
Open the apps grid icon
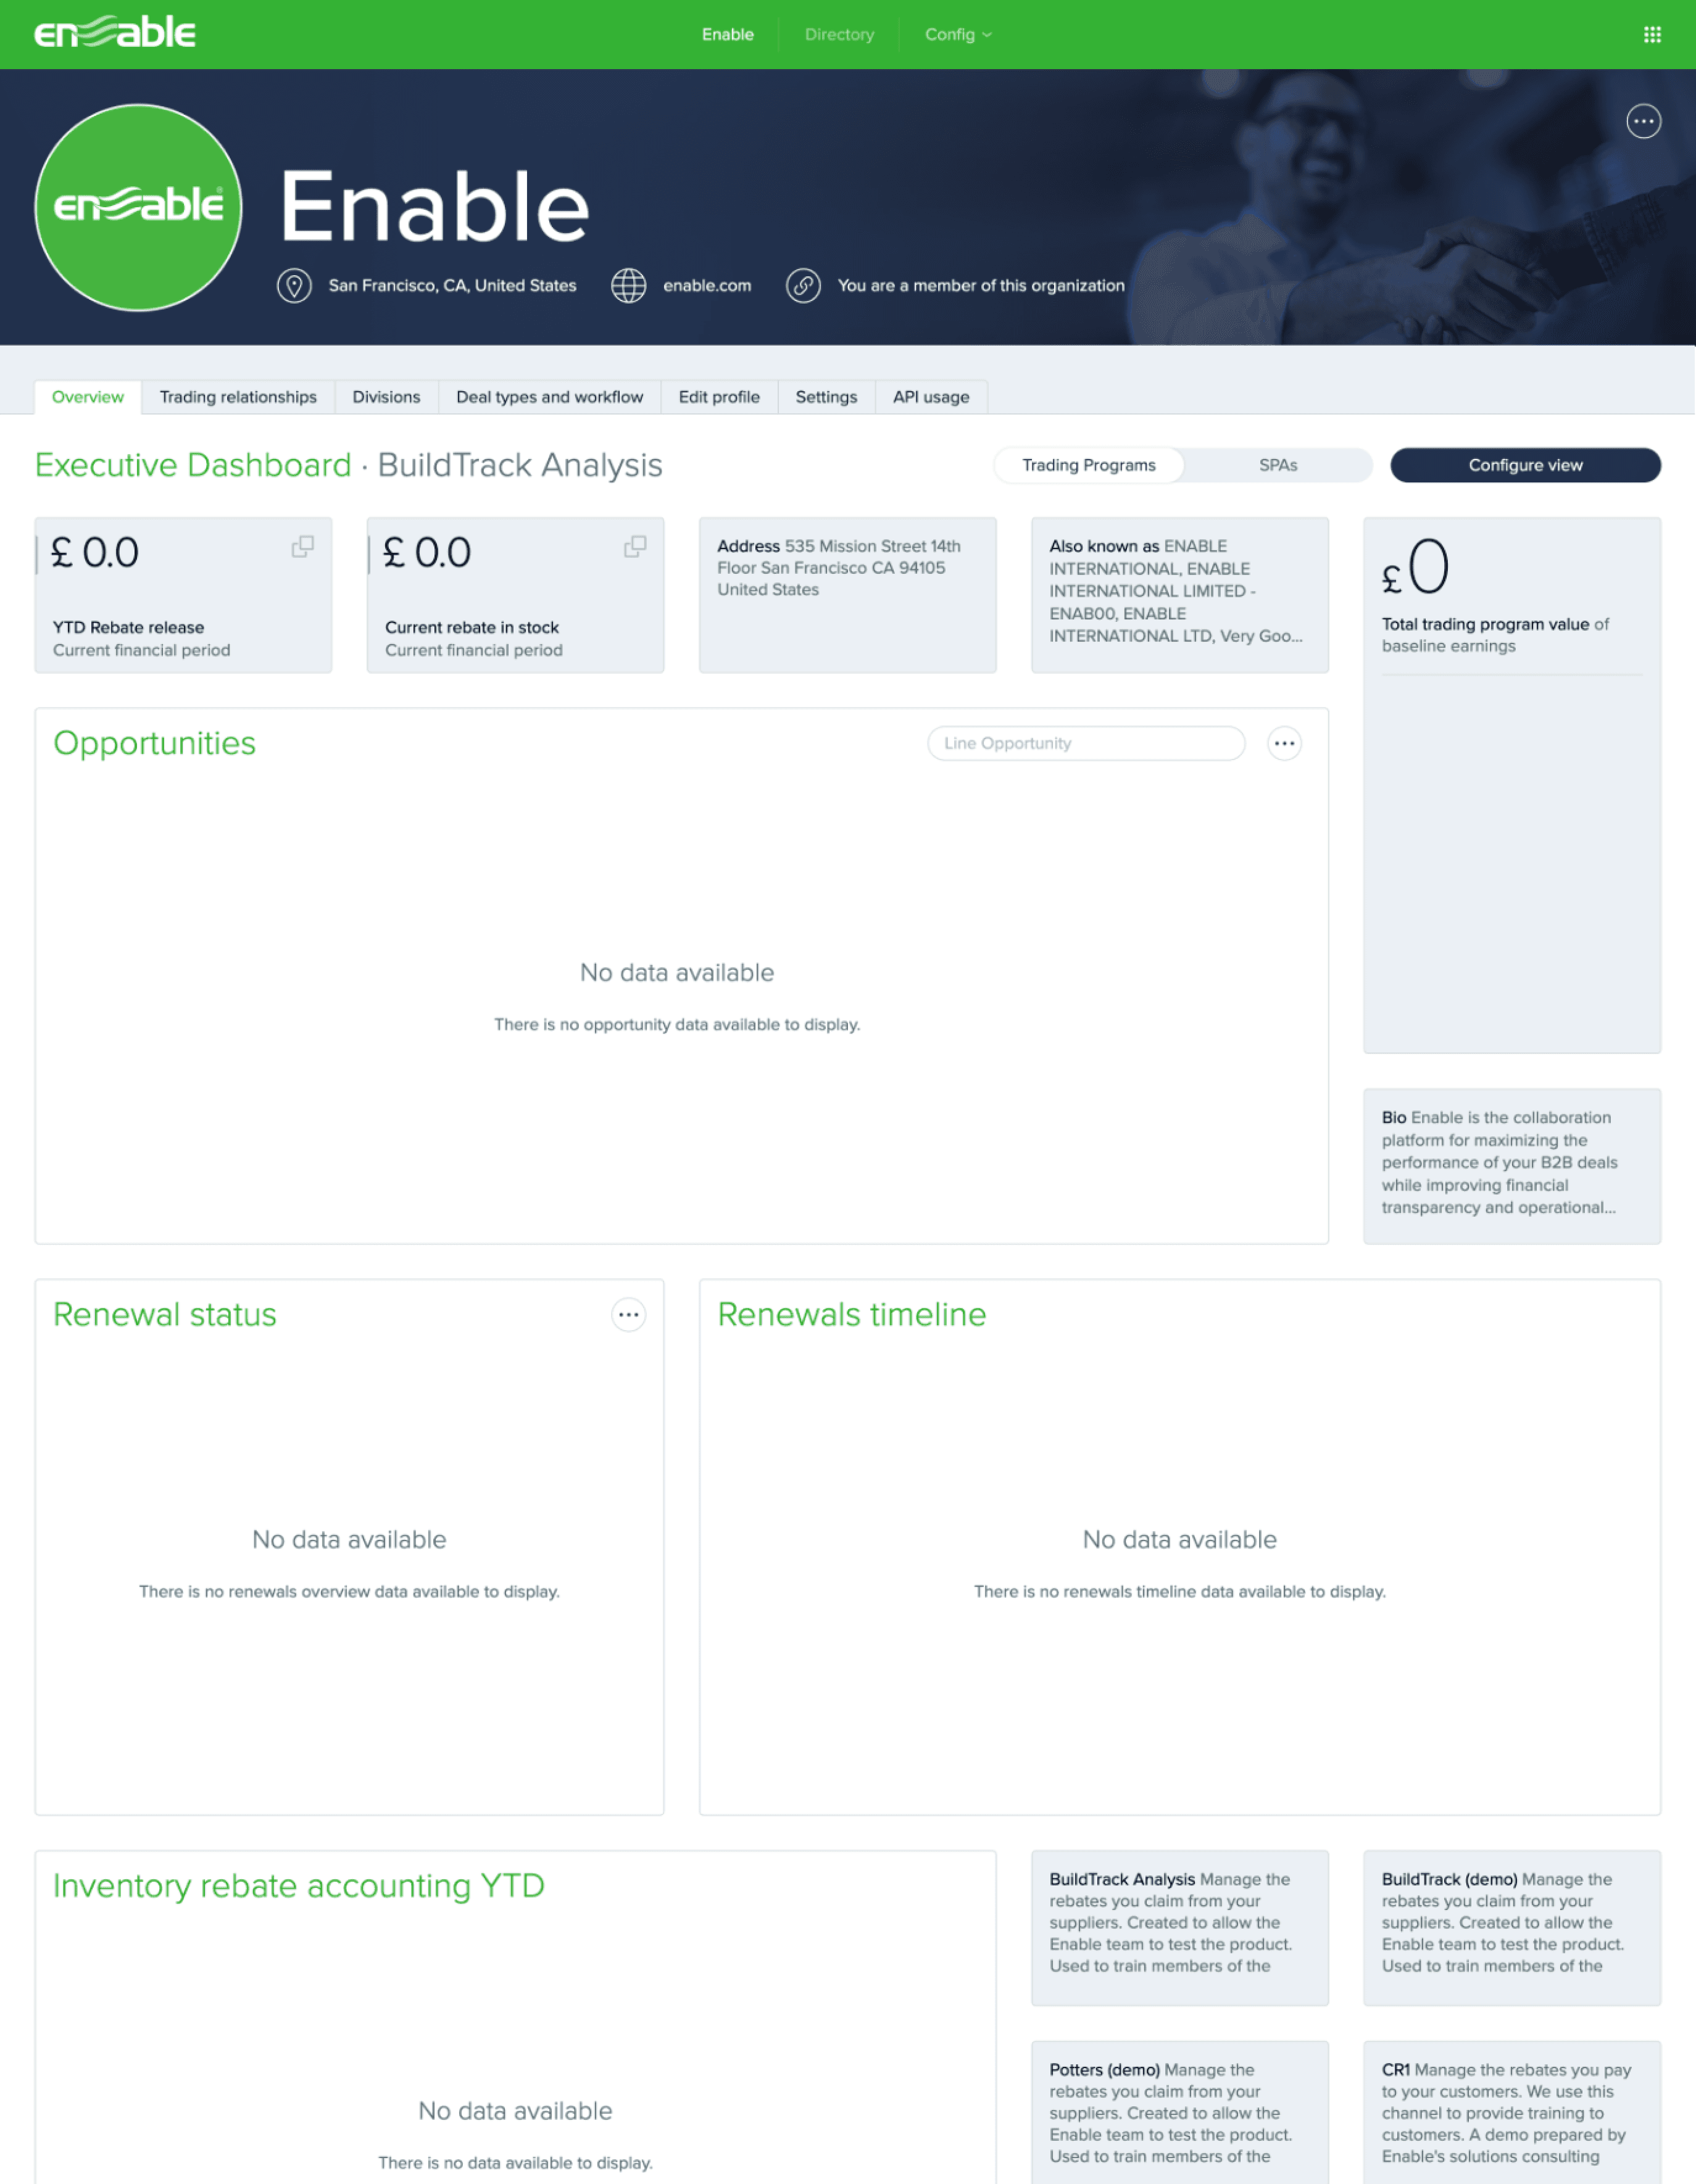point(1652,35)
